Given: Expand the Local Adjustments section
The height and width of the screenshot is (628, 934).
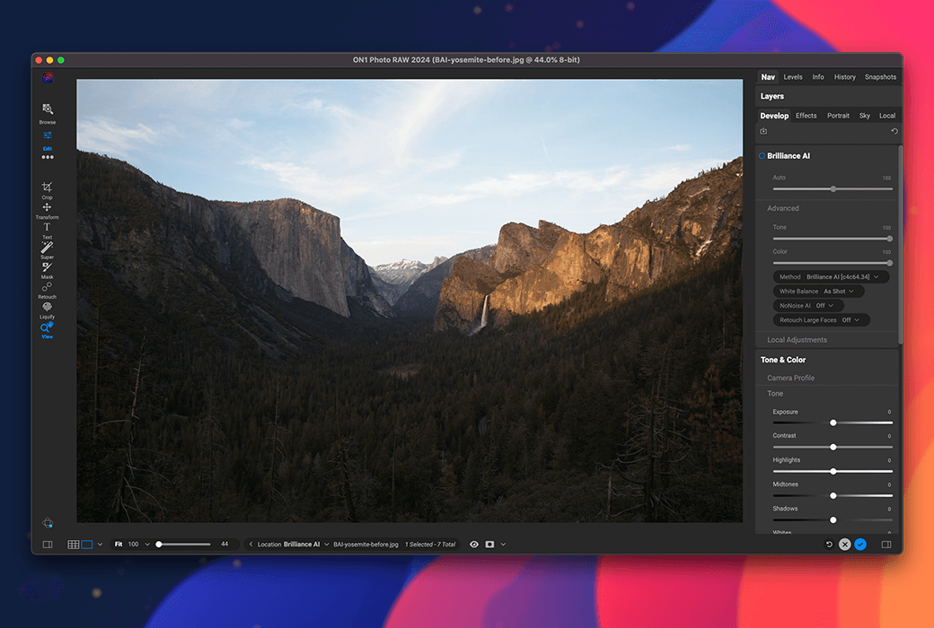Looking at the screenshot, I should [x=797, y=340].
